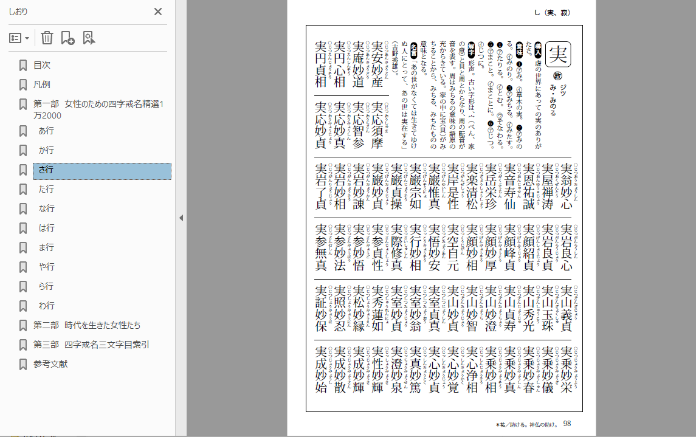Open the 参考文献 bookmark
This screenshot has height=437, width=696.
(x=50, y=364)
